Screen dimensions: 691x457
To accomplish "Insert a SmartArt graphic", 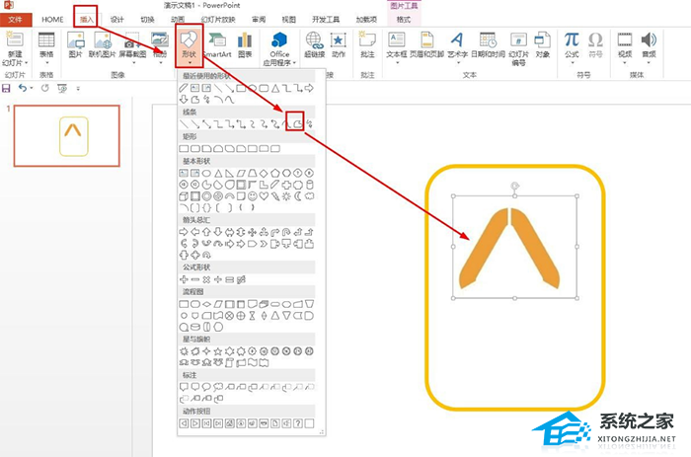I will tap(220, 44).
